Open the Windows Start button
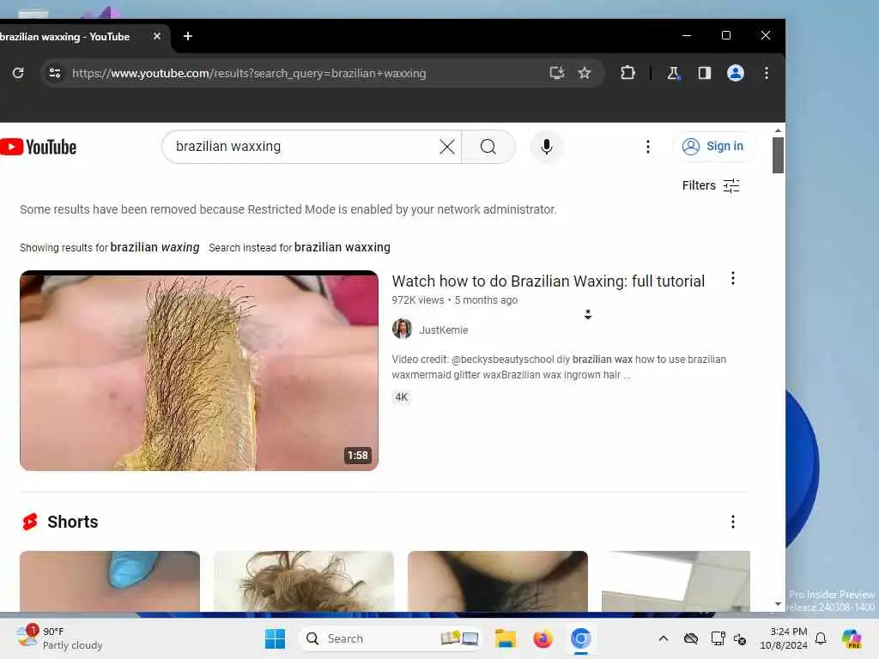This screenshot has width=879, height=659. point(275,638)
